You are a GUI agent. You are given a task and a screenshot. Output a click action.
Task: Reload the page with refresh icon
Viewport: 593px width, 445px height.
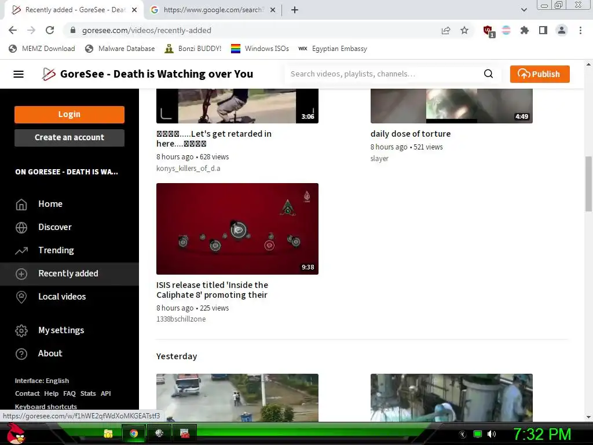[x=50, y=30]
